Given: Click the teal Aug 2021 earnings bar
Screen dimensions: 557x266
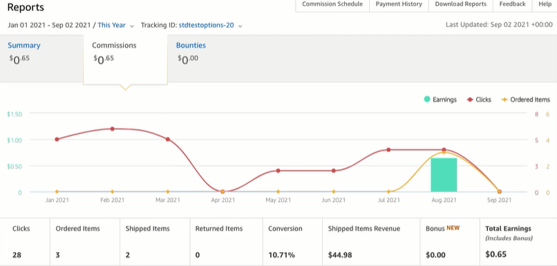Looking at the screenshot, I should click(444, 175).
